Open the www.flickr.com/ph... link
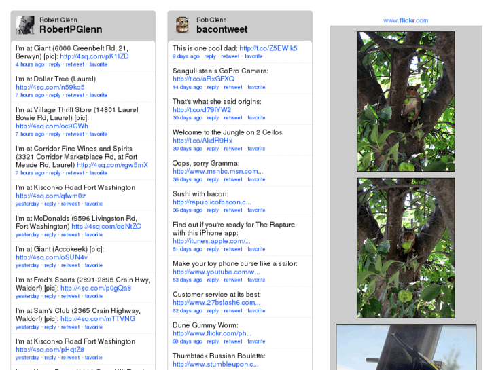The width and height of the screenshot is (494, 370). (x=212, y=333)
